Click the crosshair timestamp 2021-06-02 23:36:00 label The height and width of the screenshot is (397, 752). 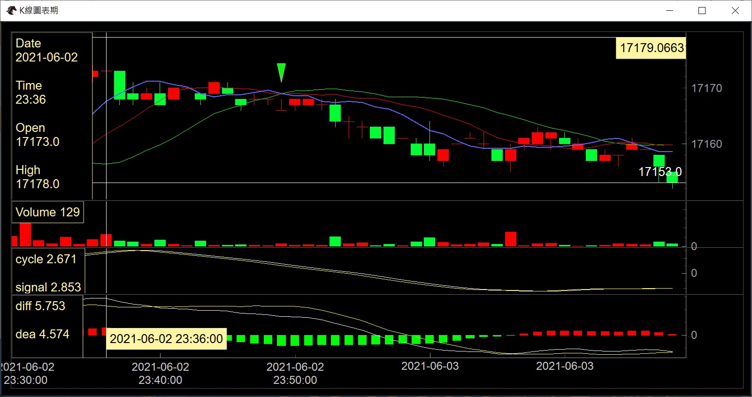point(167,339)
